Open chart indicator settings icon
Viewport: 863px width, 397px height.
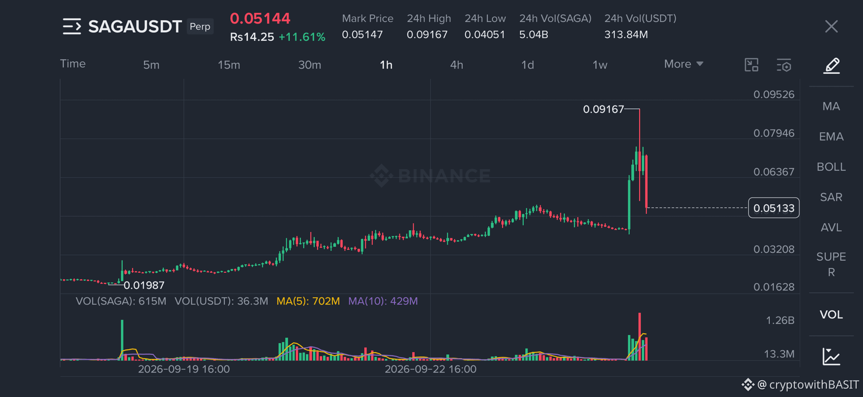(x=784, y=65)
